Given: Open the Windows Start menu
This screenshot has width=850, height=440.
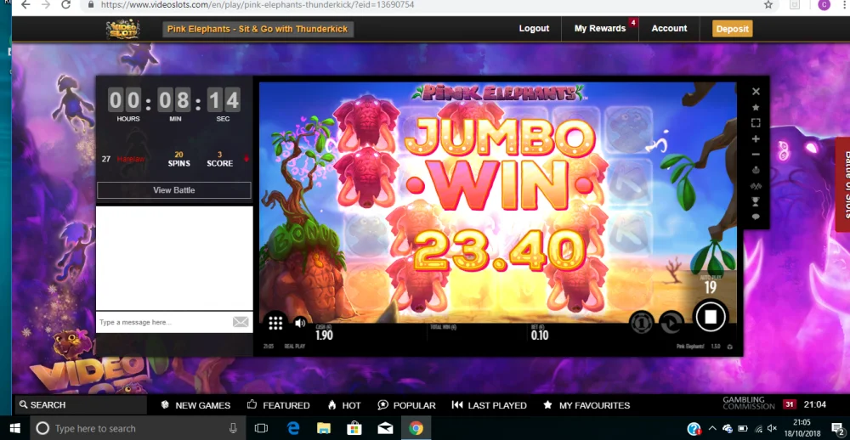Looking at the screenshot, I should click(14, 429).
